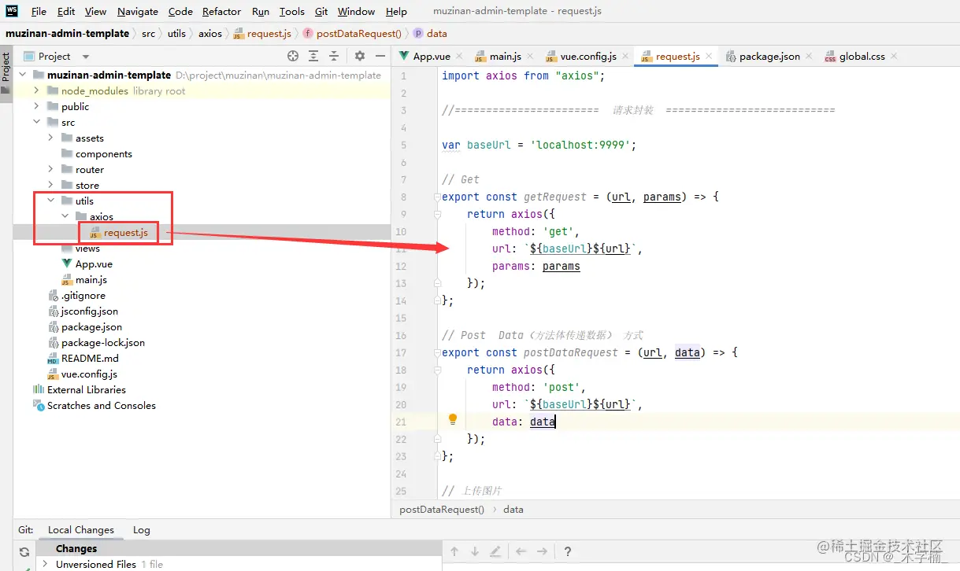This screenshot has width=960, height=571.
Task: Toggle the vertical Project tool window tab
Action: 6,73
